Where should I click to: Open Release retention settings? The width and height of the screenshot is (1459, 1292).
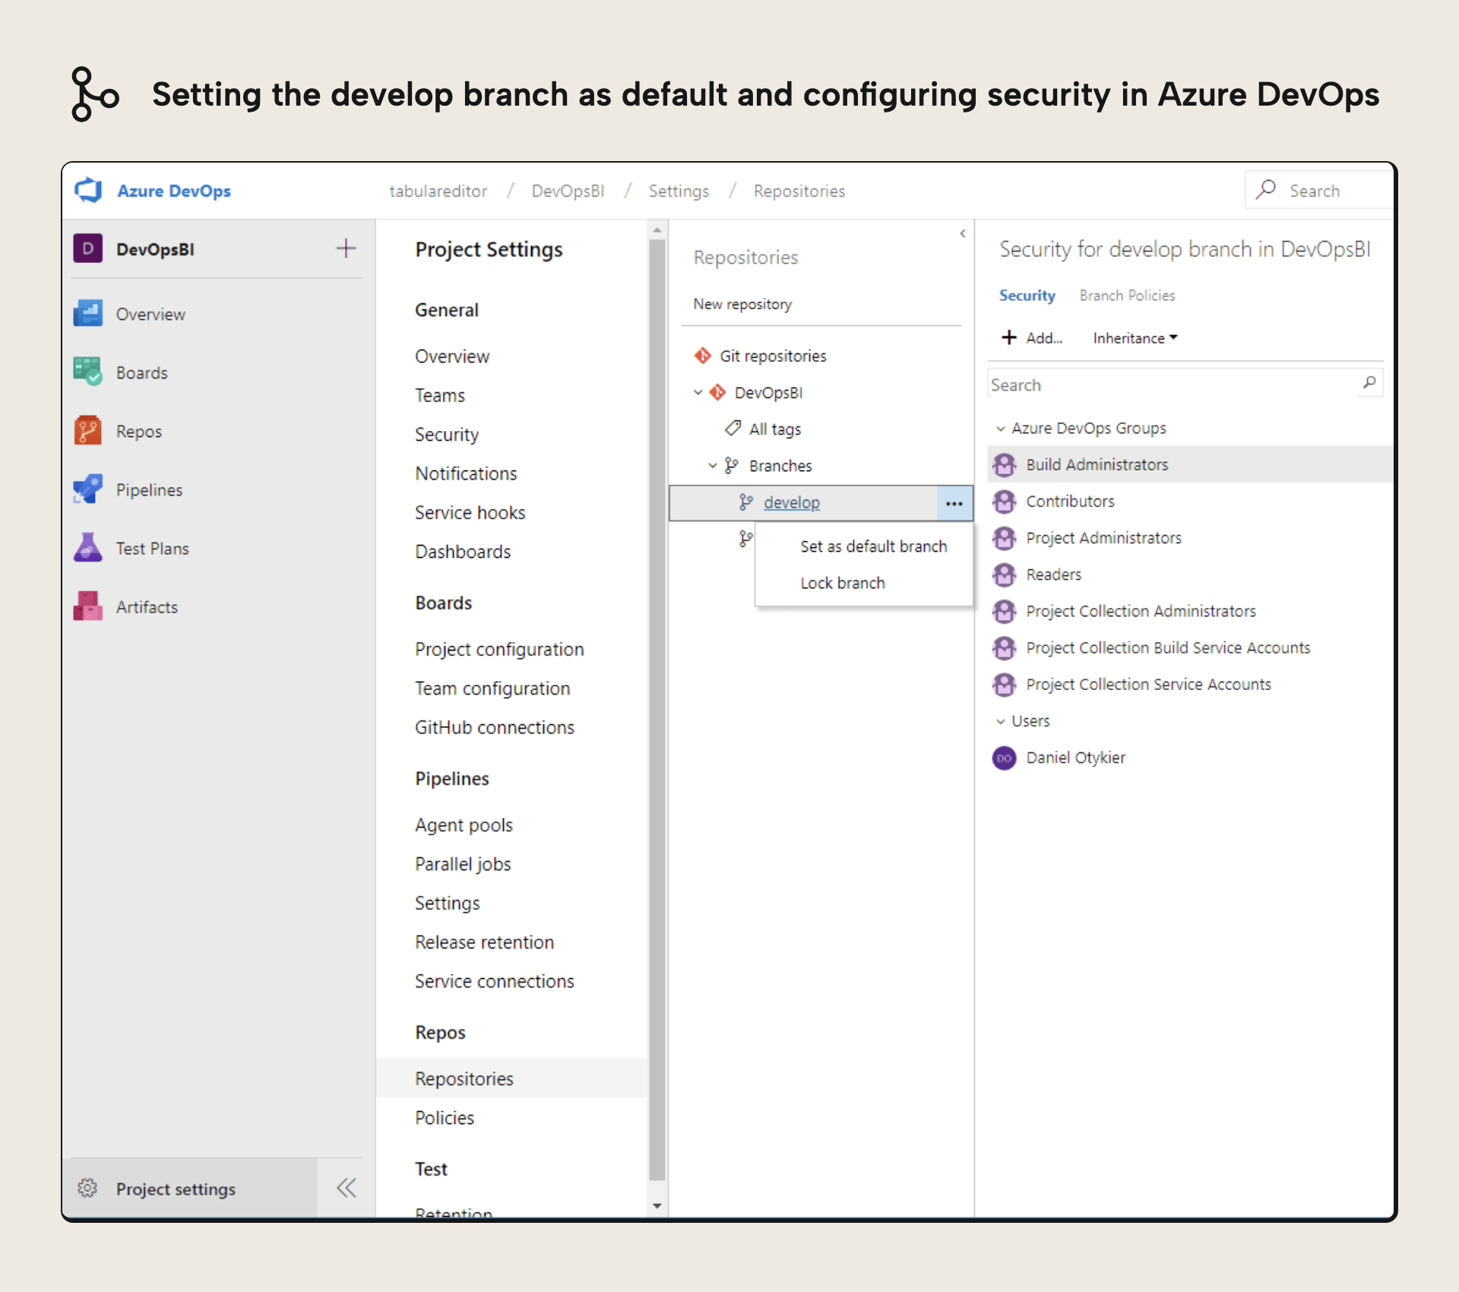484,942
